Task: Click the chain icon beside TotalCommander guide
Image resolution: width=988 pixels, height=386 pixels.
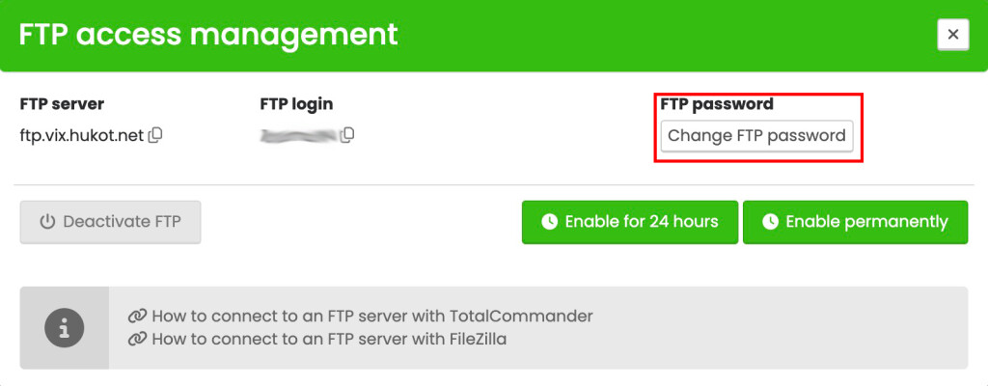Action: 138,316
